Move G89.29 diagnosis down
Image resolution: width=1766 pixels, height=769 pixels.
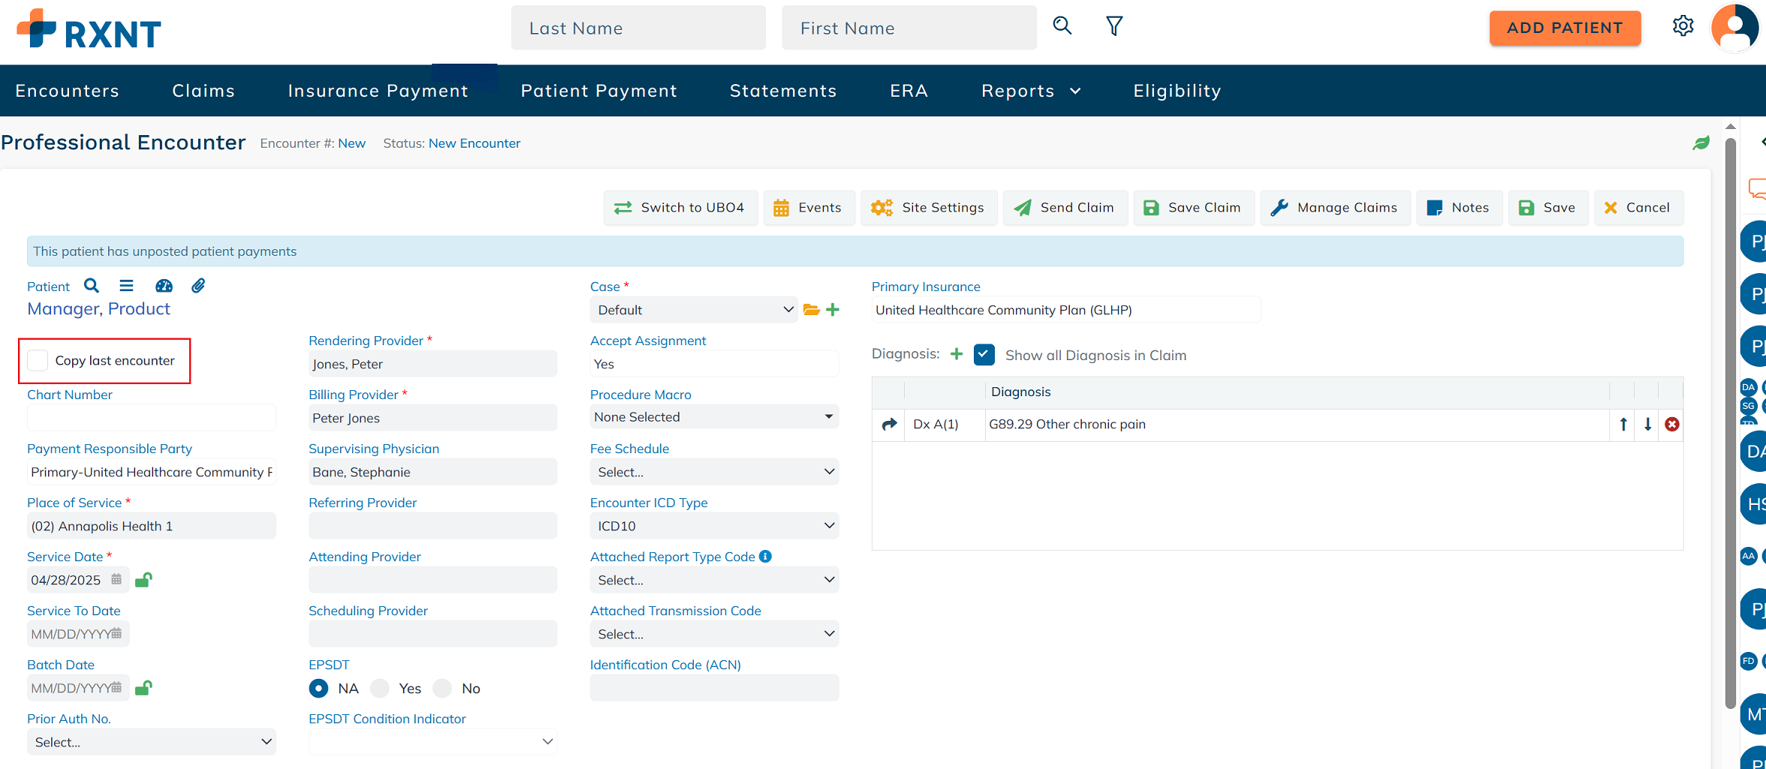click(1647, 425)
